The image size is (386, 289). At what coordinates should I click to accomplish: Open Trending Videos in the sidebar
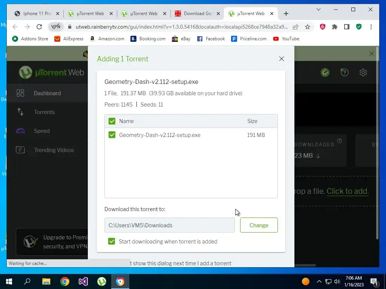[54, 150]
